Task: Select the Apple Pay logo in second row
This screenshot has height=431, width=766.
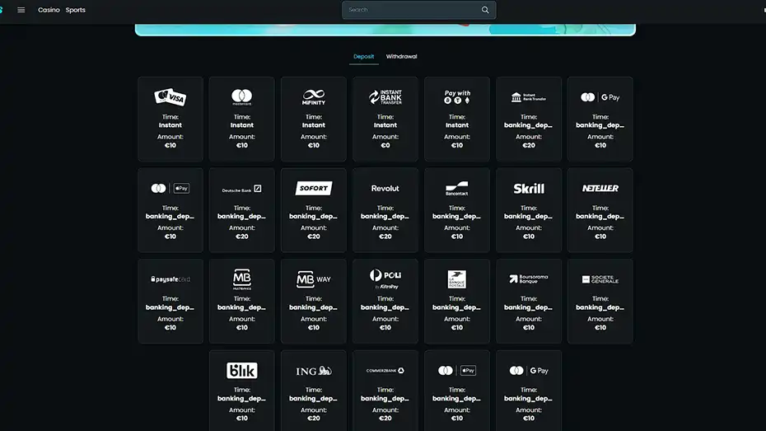Action: click(170, 188)
